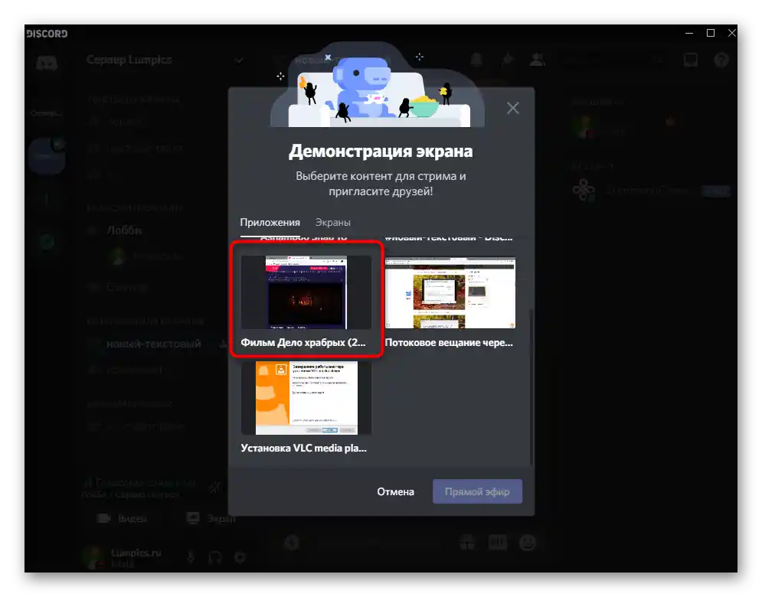762x597 pixels.
Task: Open the новый-текстовый channel
Action: pos(154,344)
